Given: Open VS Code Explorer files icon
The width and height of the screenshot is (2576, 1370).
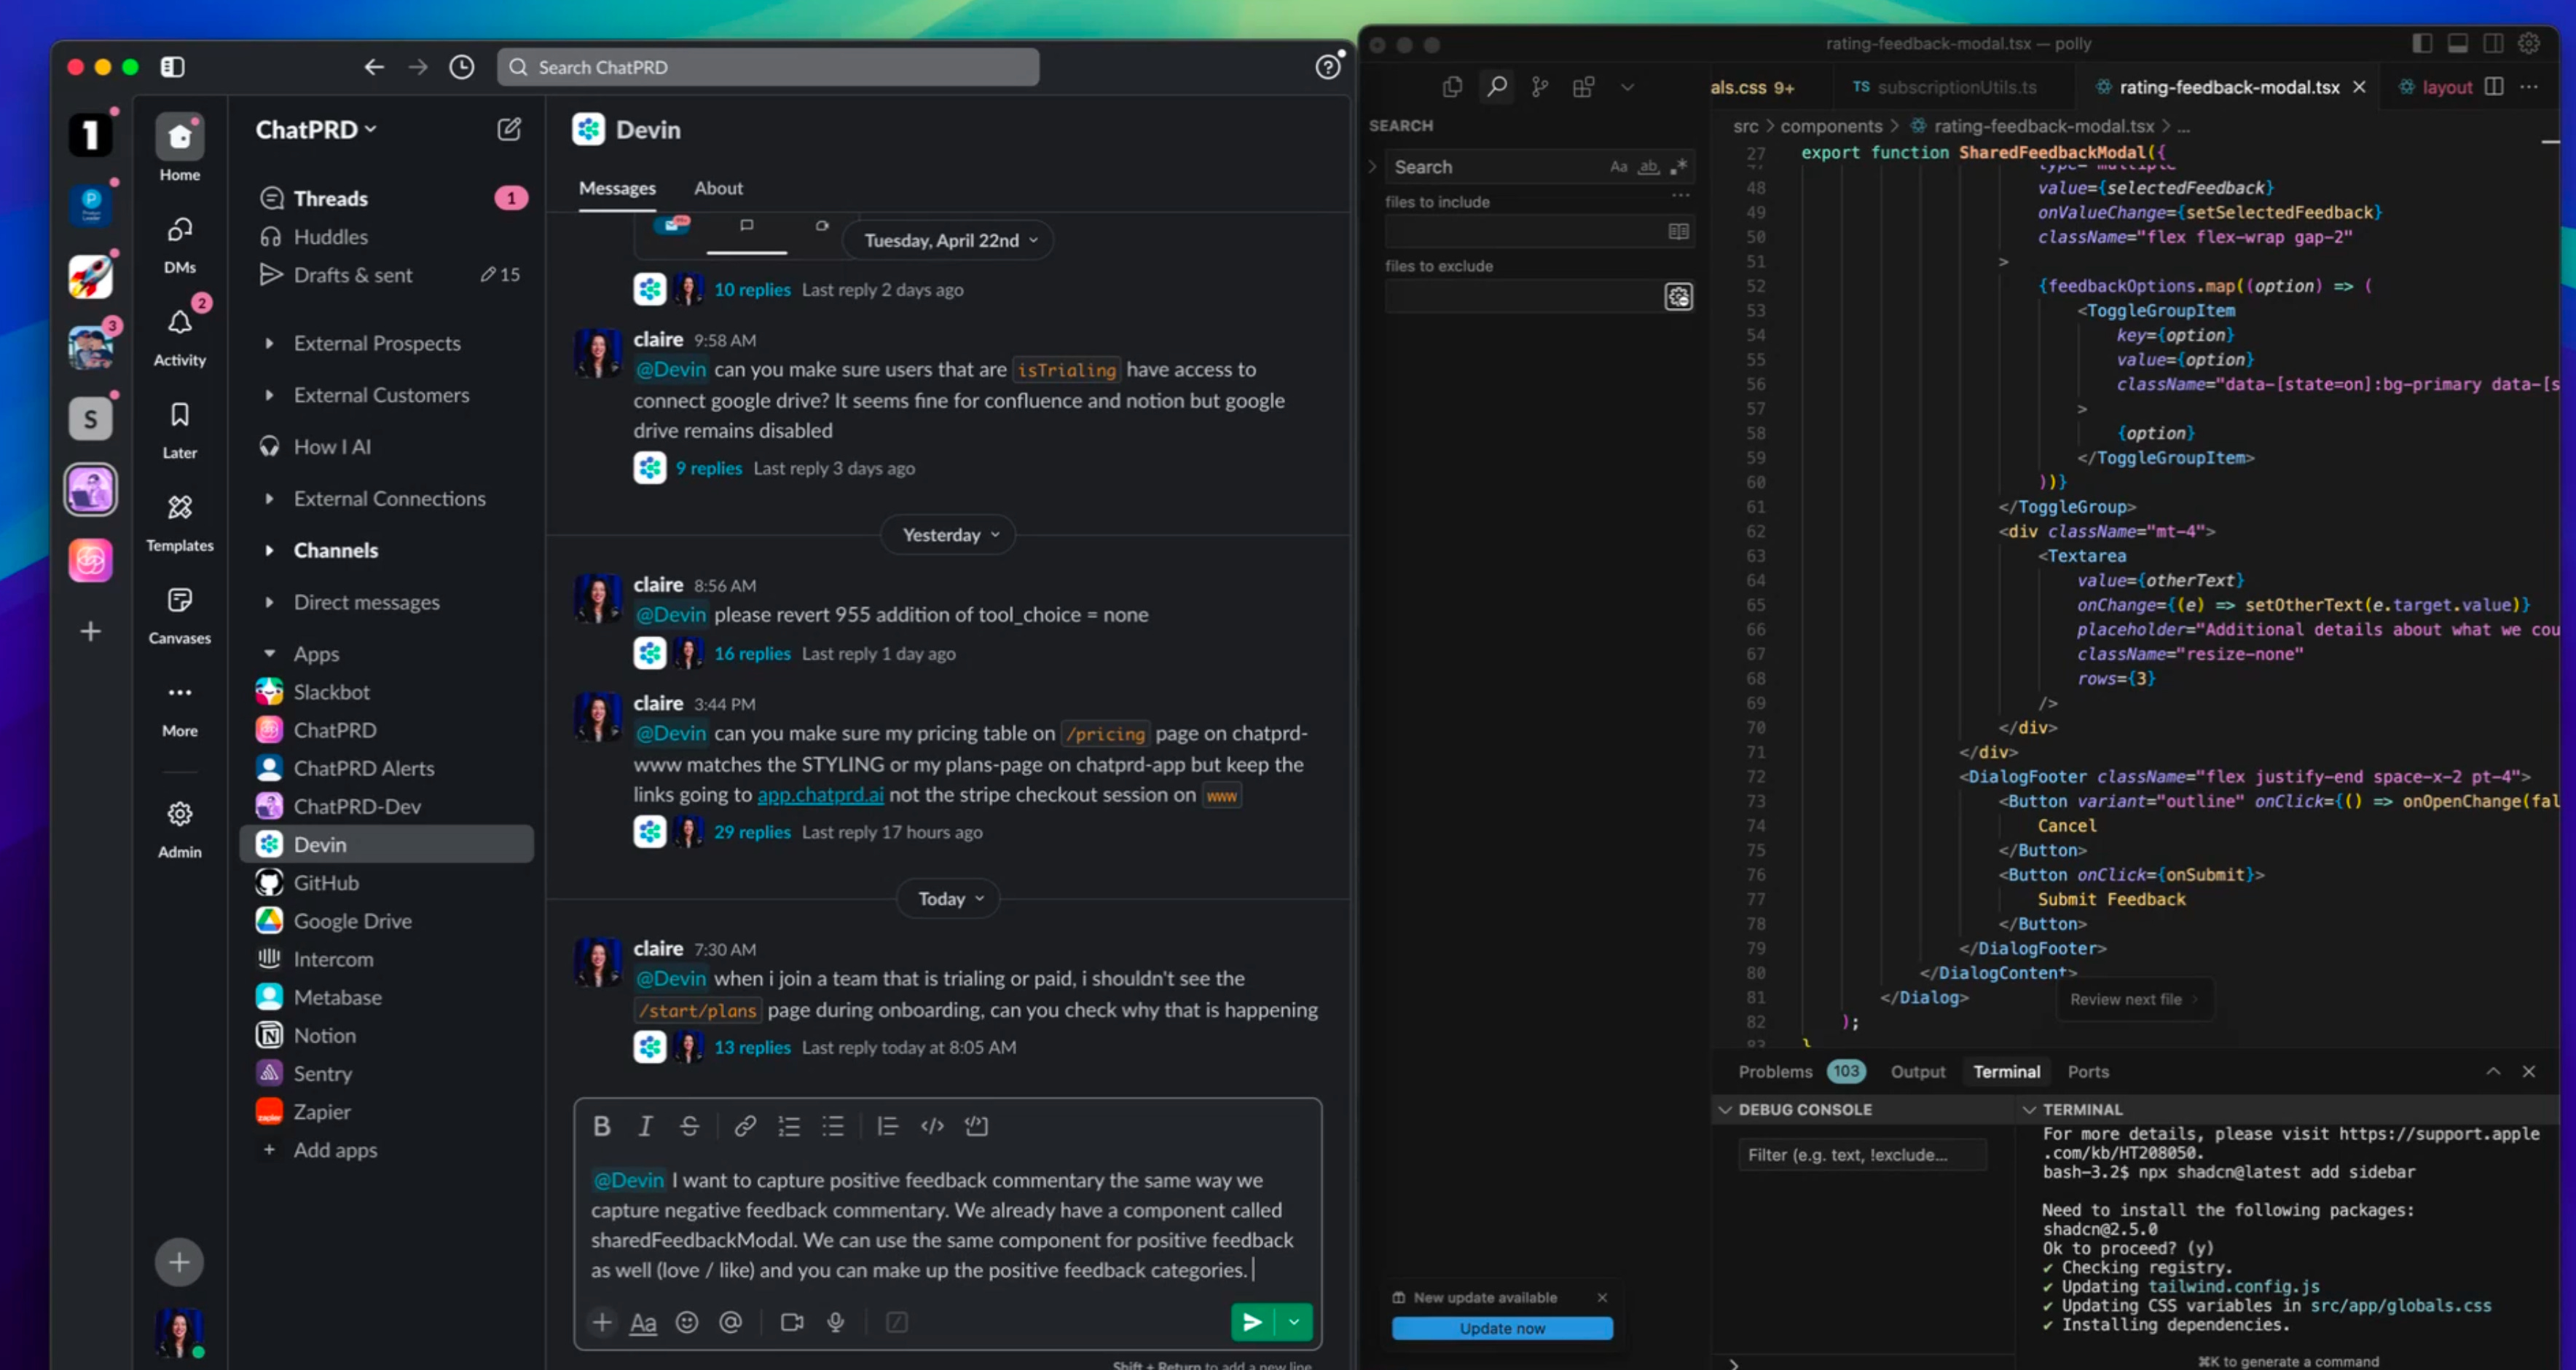Looking at the screenshot, I should point(1452,87).
